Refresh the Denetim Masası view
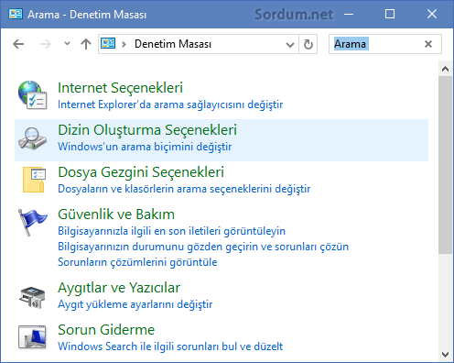This screenshot has width=454, height=363. 308,44
